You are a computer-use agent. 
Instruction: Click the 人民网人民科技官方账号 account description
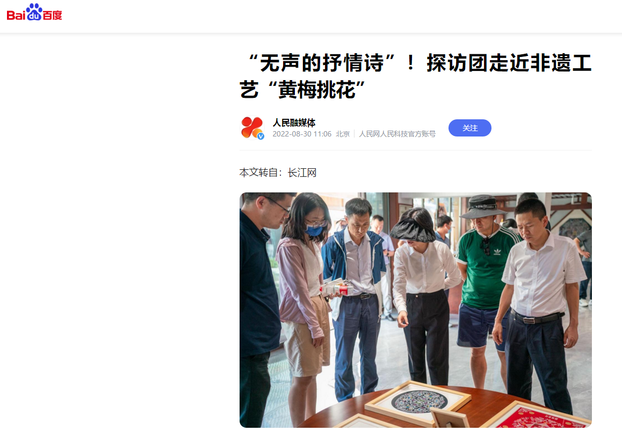pyautogui.click(x=397, y=134)
